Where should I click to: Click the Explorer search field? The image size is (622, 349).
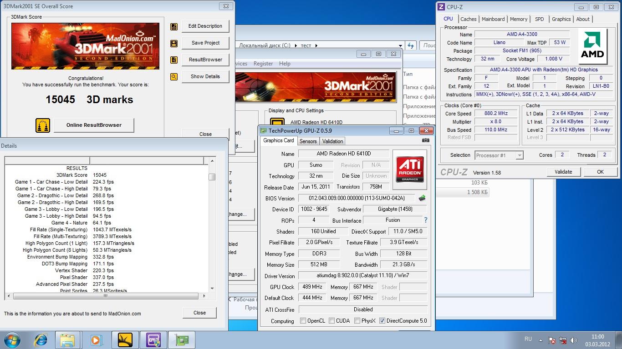428,45
